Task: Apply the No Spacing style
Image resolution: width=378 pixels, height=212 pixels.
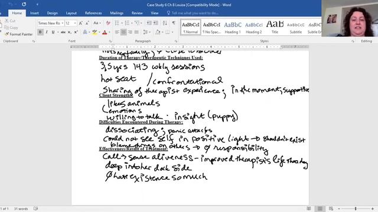Action: (211, 27)
